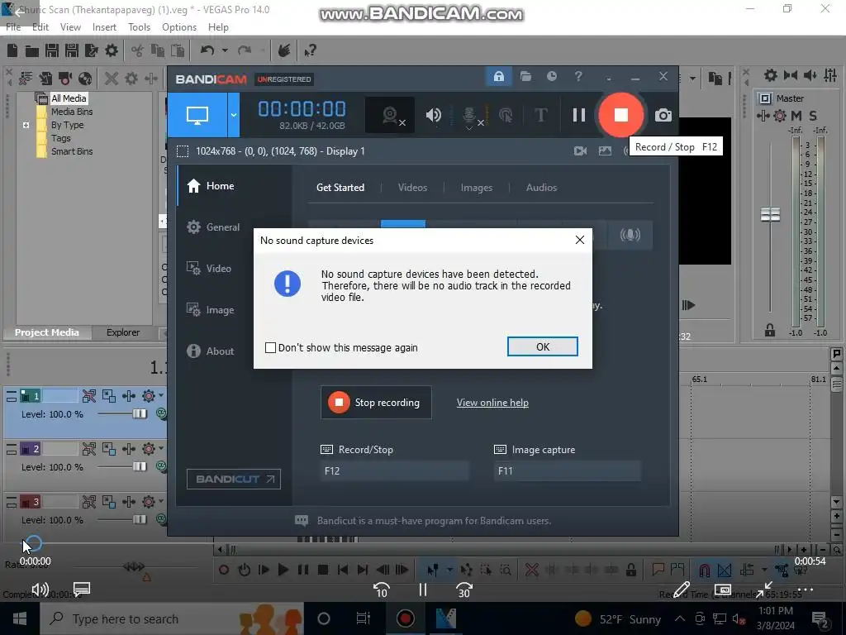Screen dimensions: 846x635
Task: Open Bandicam recording mode dropdown arrow
Action: pyautogui.click(x=234, y=114)
